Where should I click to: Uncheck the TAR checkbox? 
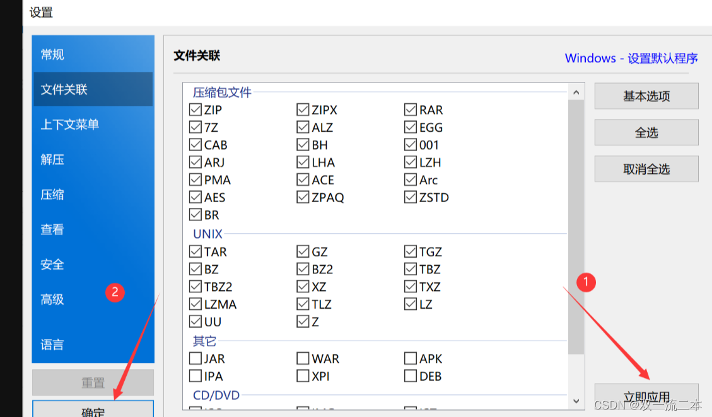point(196,251)
